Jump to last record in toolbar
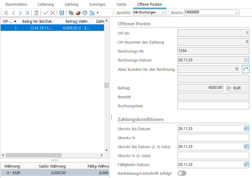 point(27,13)
